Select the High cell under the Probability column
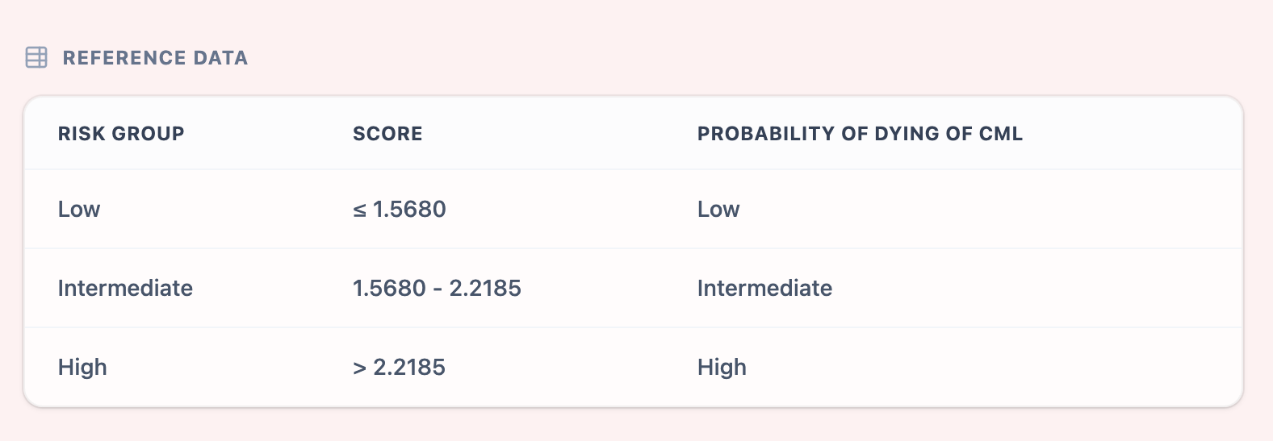Image resolution: width=1273 pixels, height=441 pixels. tap(722, 368)
